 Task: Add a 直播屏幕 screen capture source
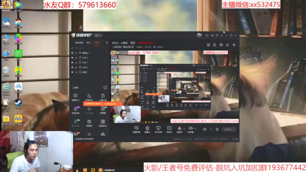pos(136,130)
